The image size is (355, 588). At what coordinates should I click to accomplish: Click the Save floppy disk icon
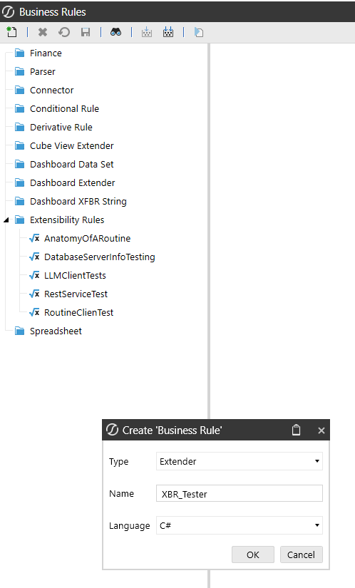pos(86,32)
